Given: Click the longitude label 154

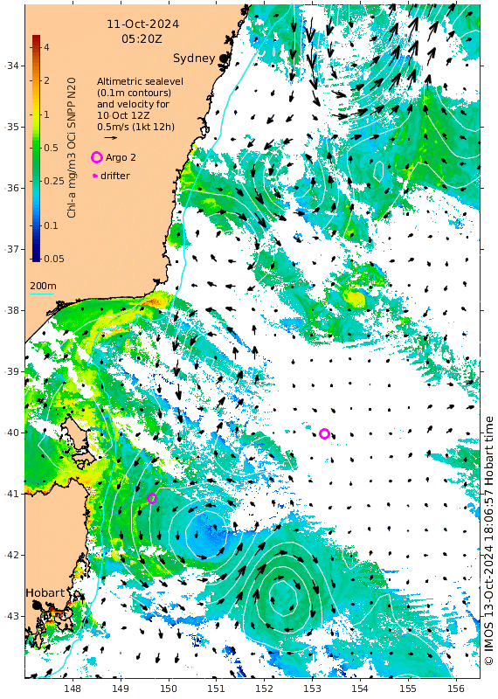Looking at the screenshot, I should point(360,689).
